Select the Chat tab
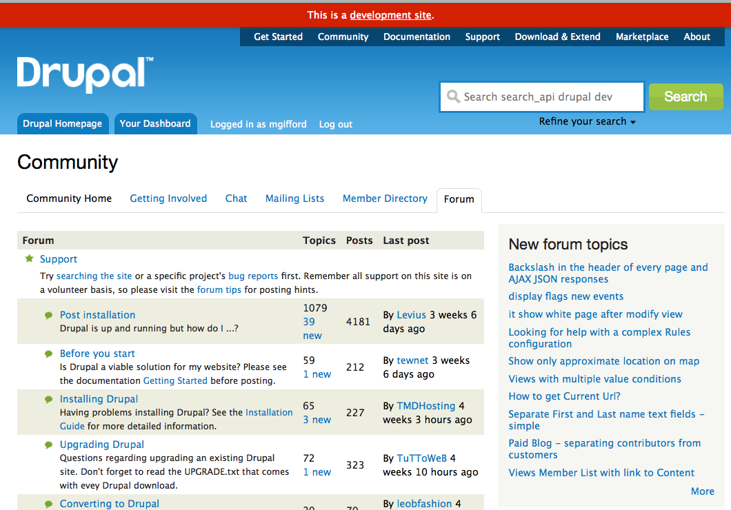The width and height of the screenshot is (731, 510). coord(237,198)
